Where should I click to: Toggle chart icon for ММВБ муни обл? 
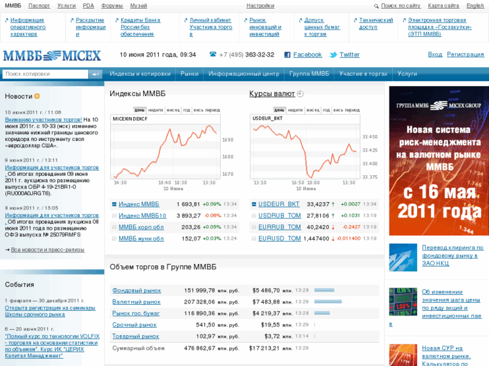pyautogui.click(x=114, y=238)
